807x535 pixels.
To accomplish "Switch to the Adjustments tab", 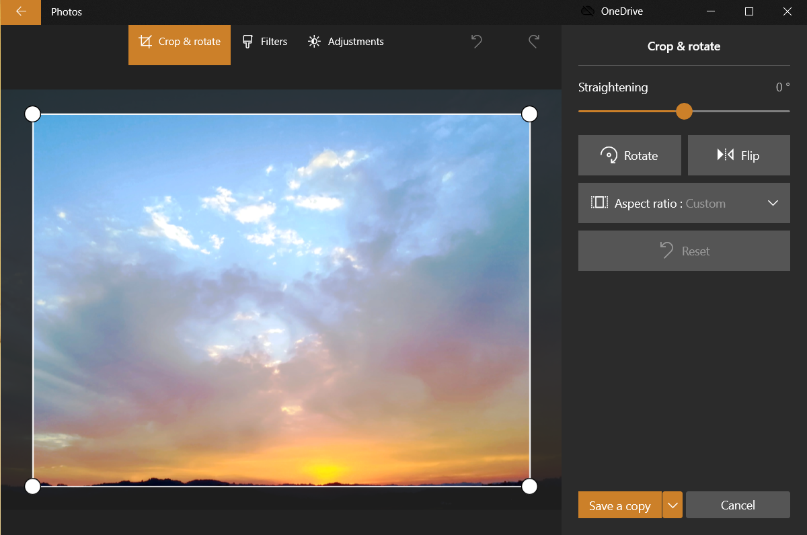I will (x=346, y=42).
